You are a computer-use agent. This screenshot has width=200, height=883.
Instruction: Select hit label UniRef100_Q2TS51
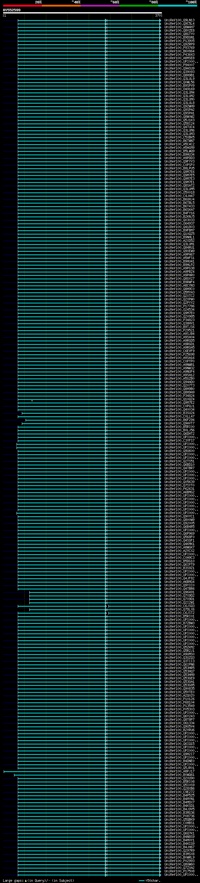click(x=179, y=461)
